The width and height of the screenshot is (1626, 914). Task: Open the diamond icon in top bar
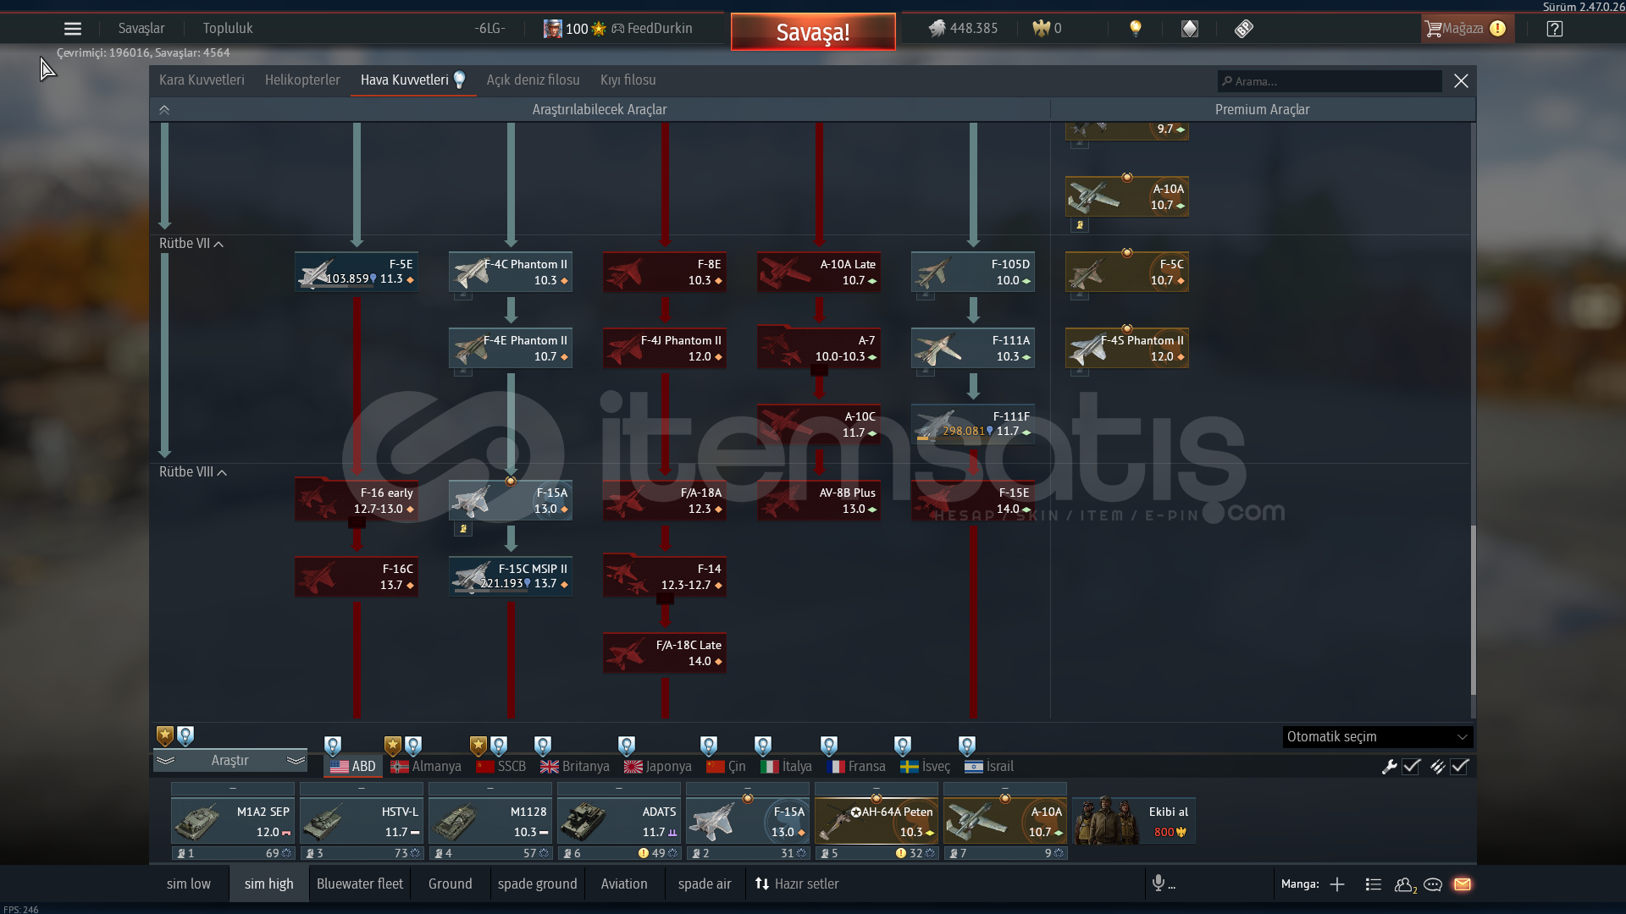[1190, 29]
